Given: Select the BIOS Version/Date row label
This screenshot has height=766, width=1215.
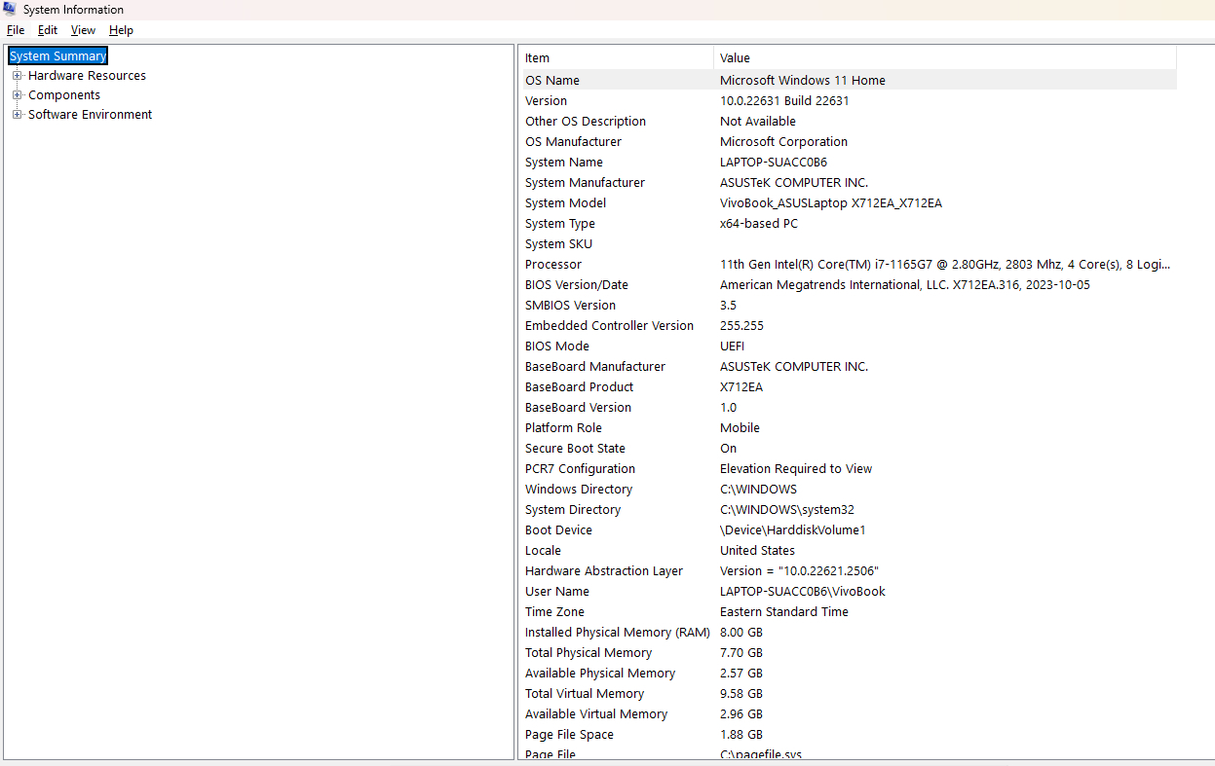Looking at the screenshot, I should point(577,285).
